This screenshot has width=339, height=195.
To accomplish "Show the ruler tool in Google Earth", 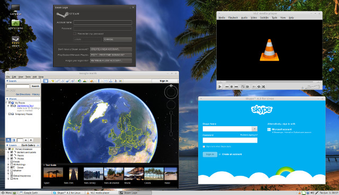I will point(99,81).
